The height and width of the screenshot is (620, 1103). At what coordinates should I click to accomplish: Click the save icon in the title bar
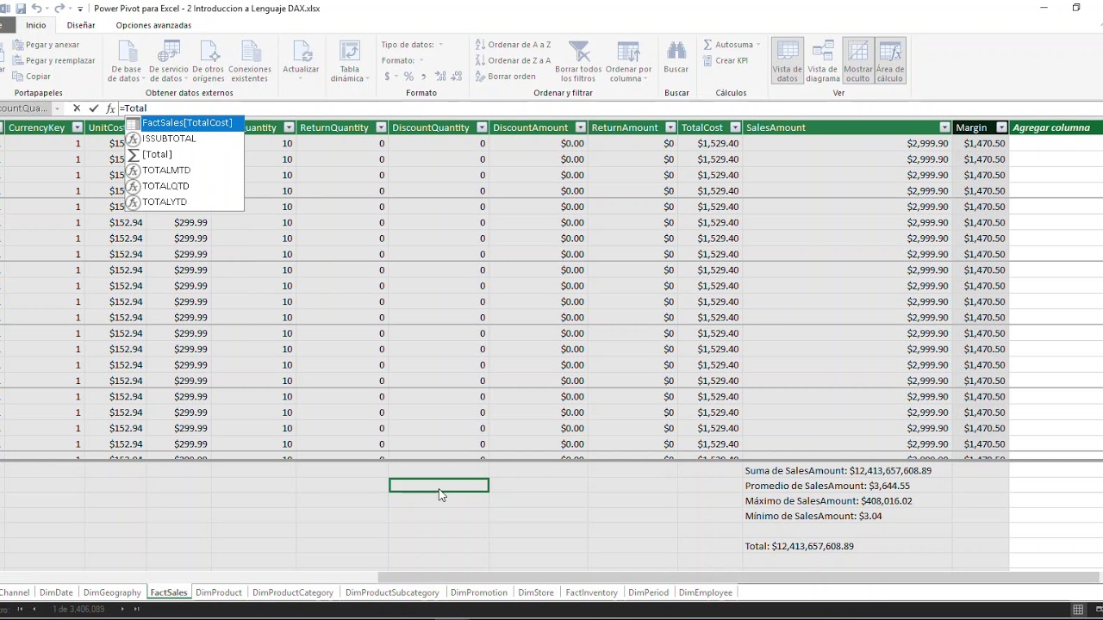point(21,9)
